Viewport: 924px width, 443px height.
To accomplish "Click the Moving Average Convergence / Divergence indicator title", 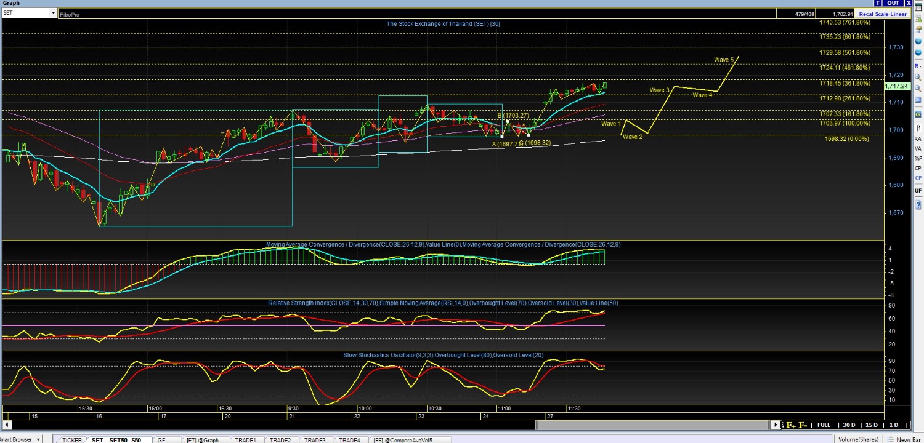I will (x=444, y=244).
